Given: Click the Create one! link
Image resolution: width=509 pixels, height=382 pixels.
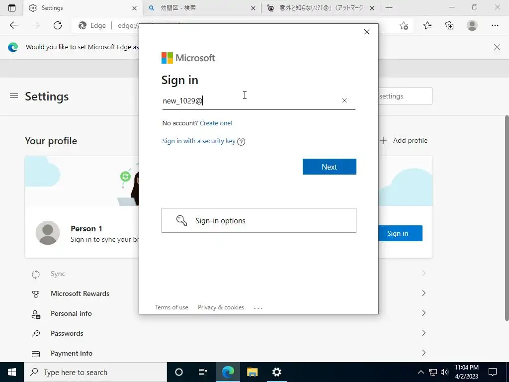Looking at the screenshot, I should click(216, 123).
